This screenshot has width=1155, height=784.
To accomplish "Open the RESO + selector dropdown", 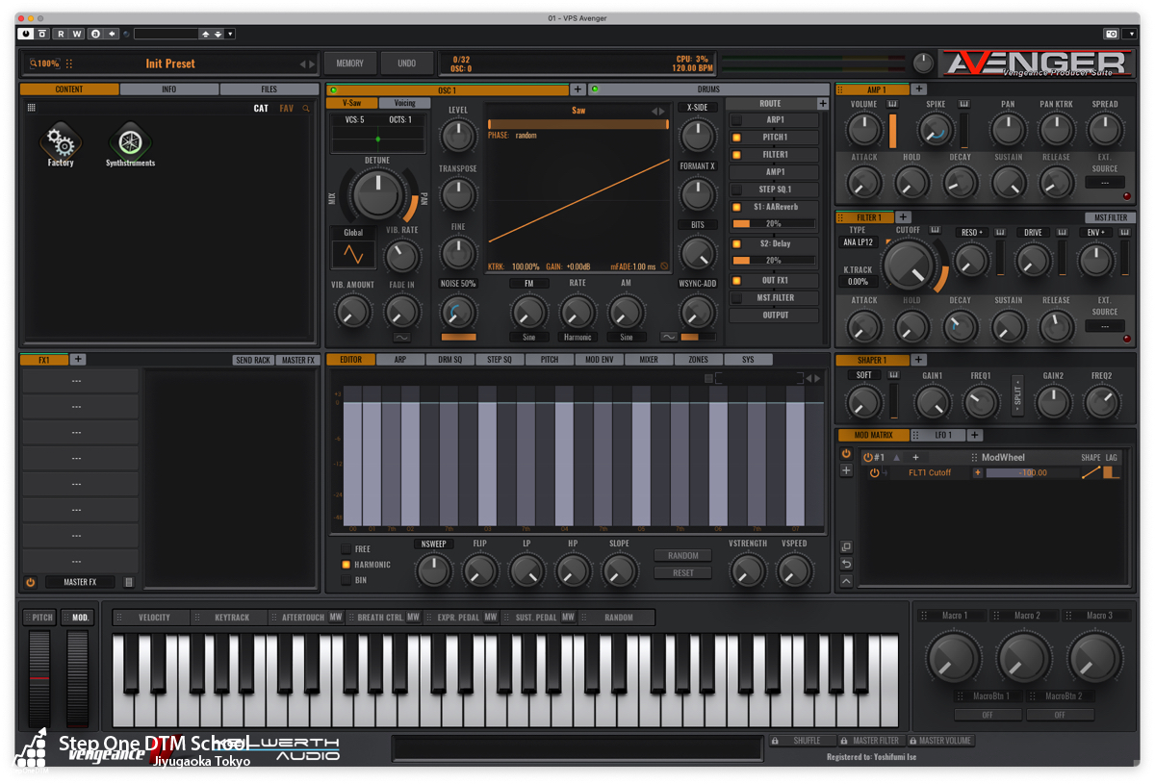I will click(971, 232).
